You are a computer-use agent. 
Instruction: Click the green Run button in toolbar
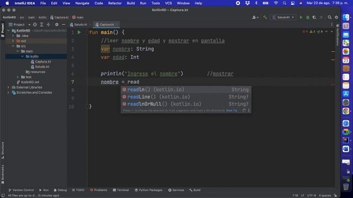point(301,17)
